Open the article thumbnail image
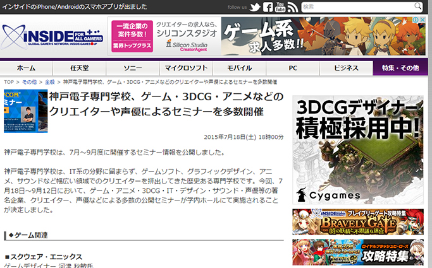This screenshot has width=432, height=268. [x=26, y=111]
